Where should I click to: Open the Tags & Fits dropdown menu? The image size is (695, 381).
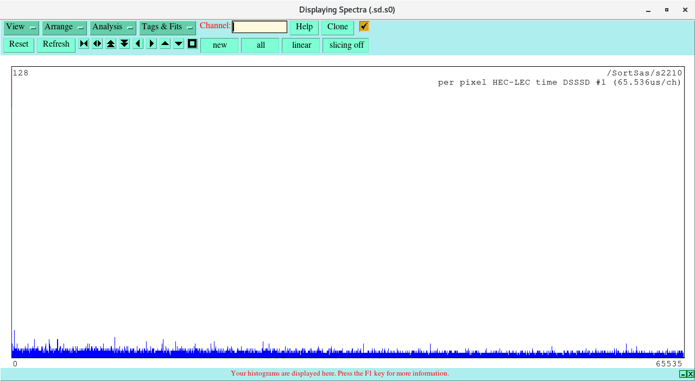tap(167, 27)
